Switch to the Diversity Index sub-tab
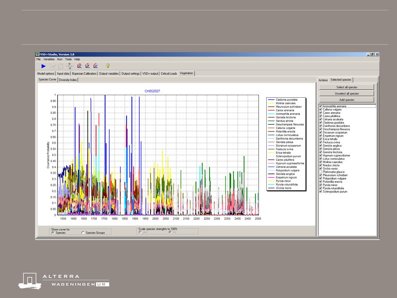Image resolution: width=397 pixels, height=298 pixels. click(x=68, y=80)
